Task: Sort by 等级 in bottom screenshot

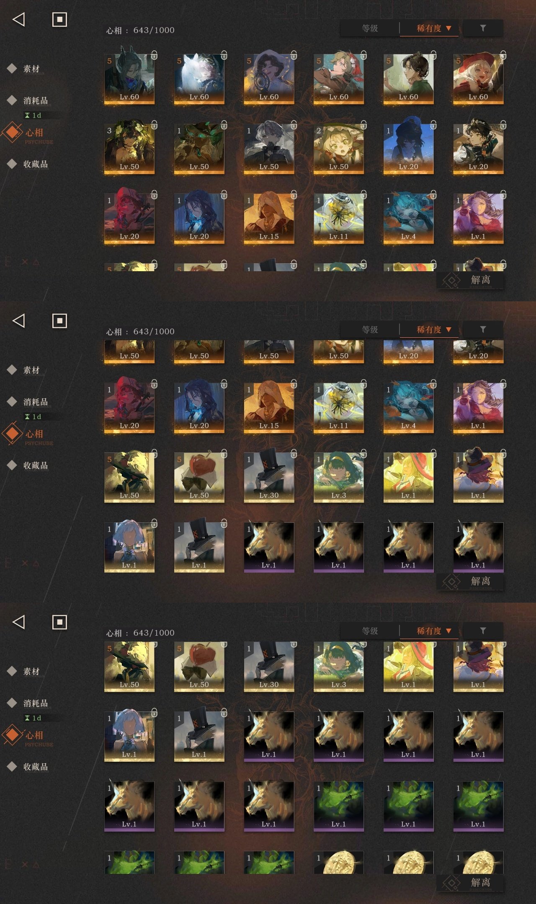Action: point(370,631)
